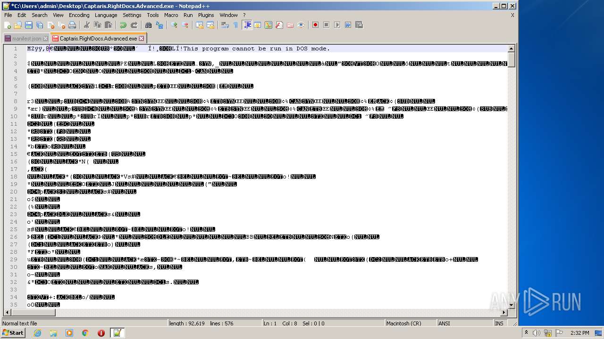Click the Zoom Out toolbar icon

[185, 25]
